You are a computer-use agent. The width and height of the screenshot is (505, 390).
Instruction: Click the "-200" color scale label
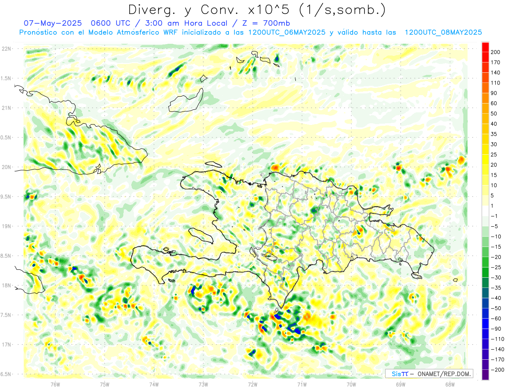(497, 370)
